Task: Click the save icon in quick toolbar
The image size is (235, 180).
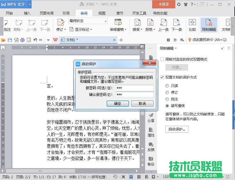Action: [x=10, y=40]
